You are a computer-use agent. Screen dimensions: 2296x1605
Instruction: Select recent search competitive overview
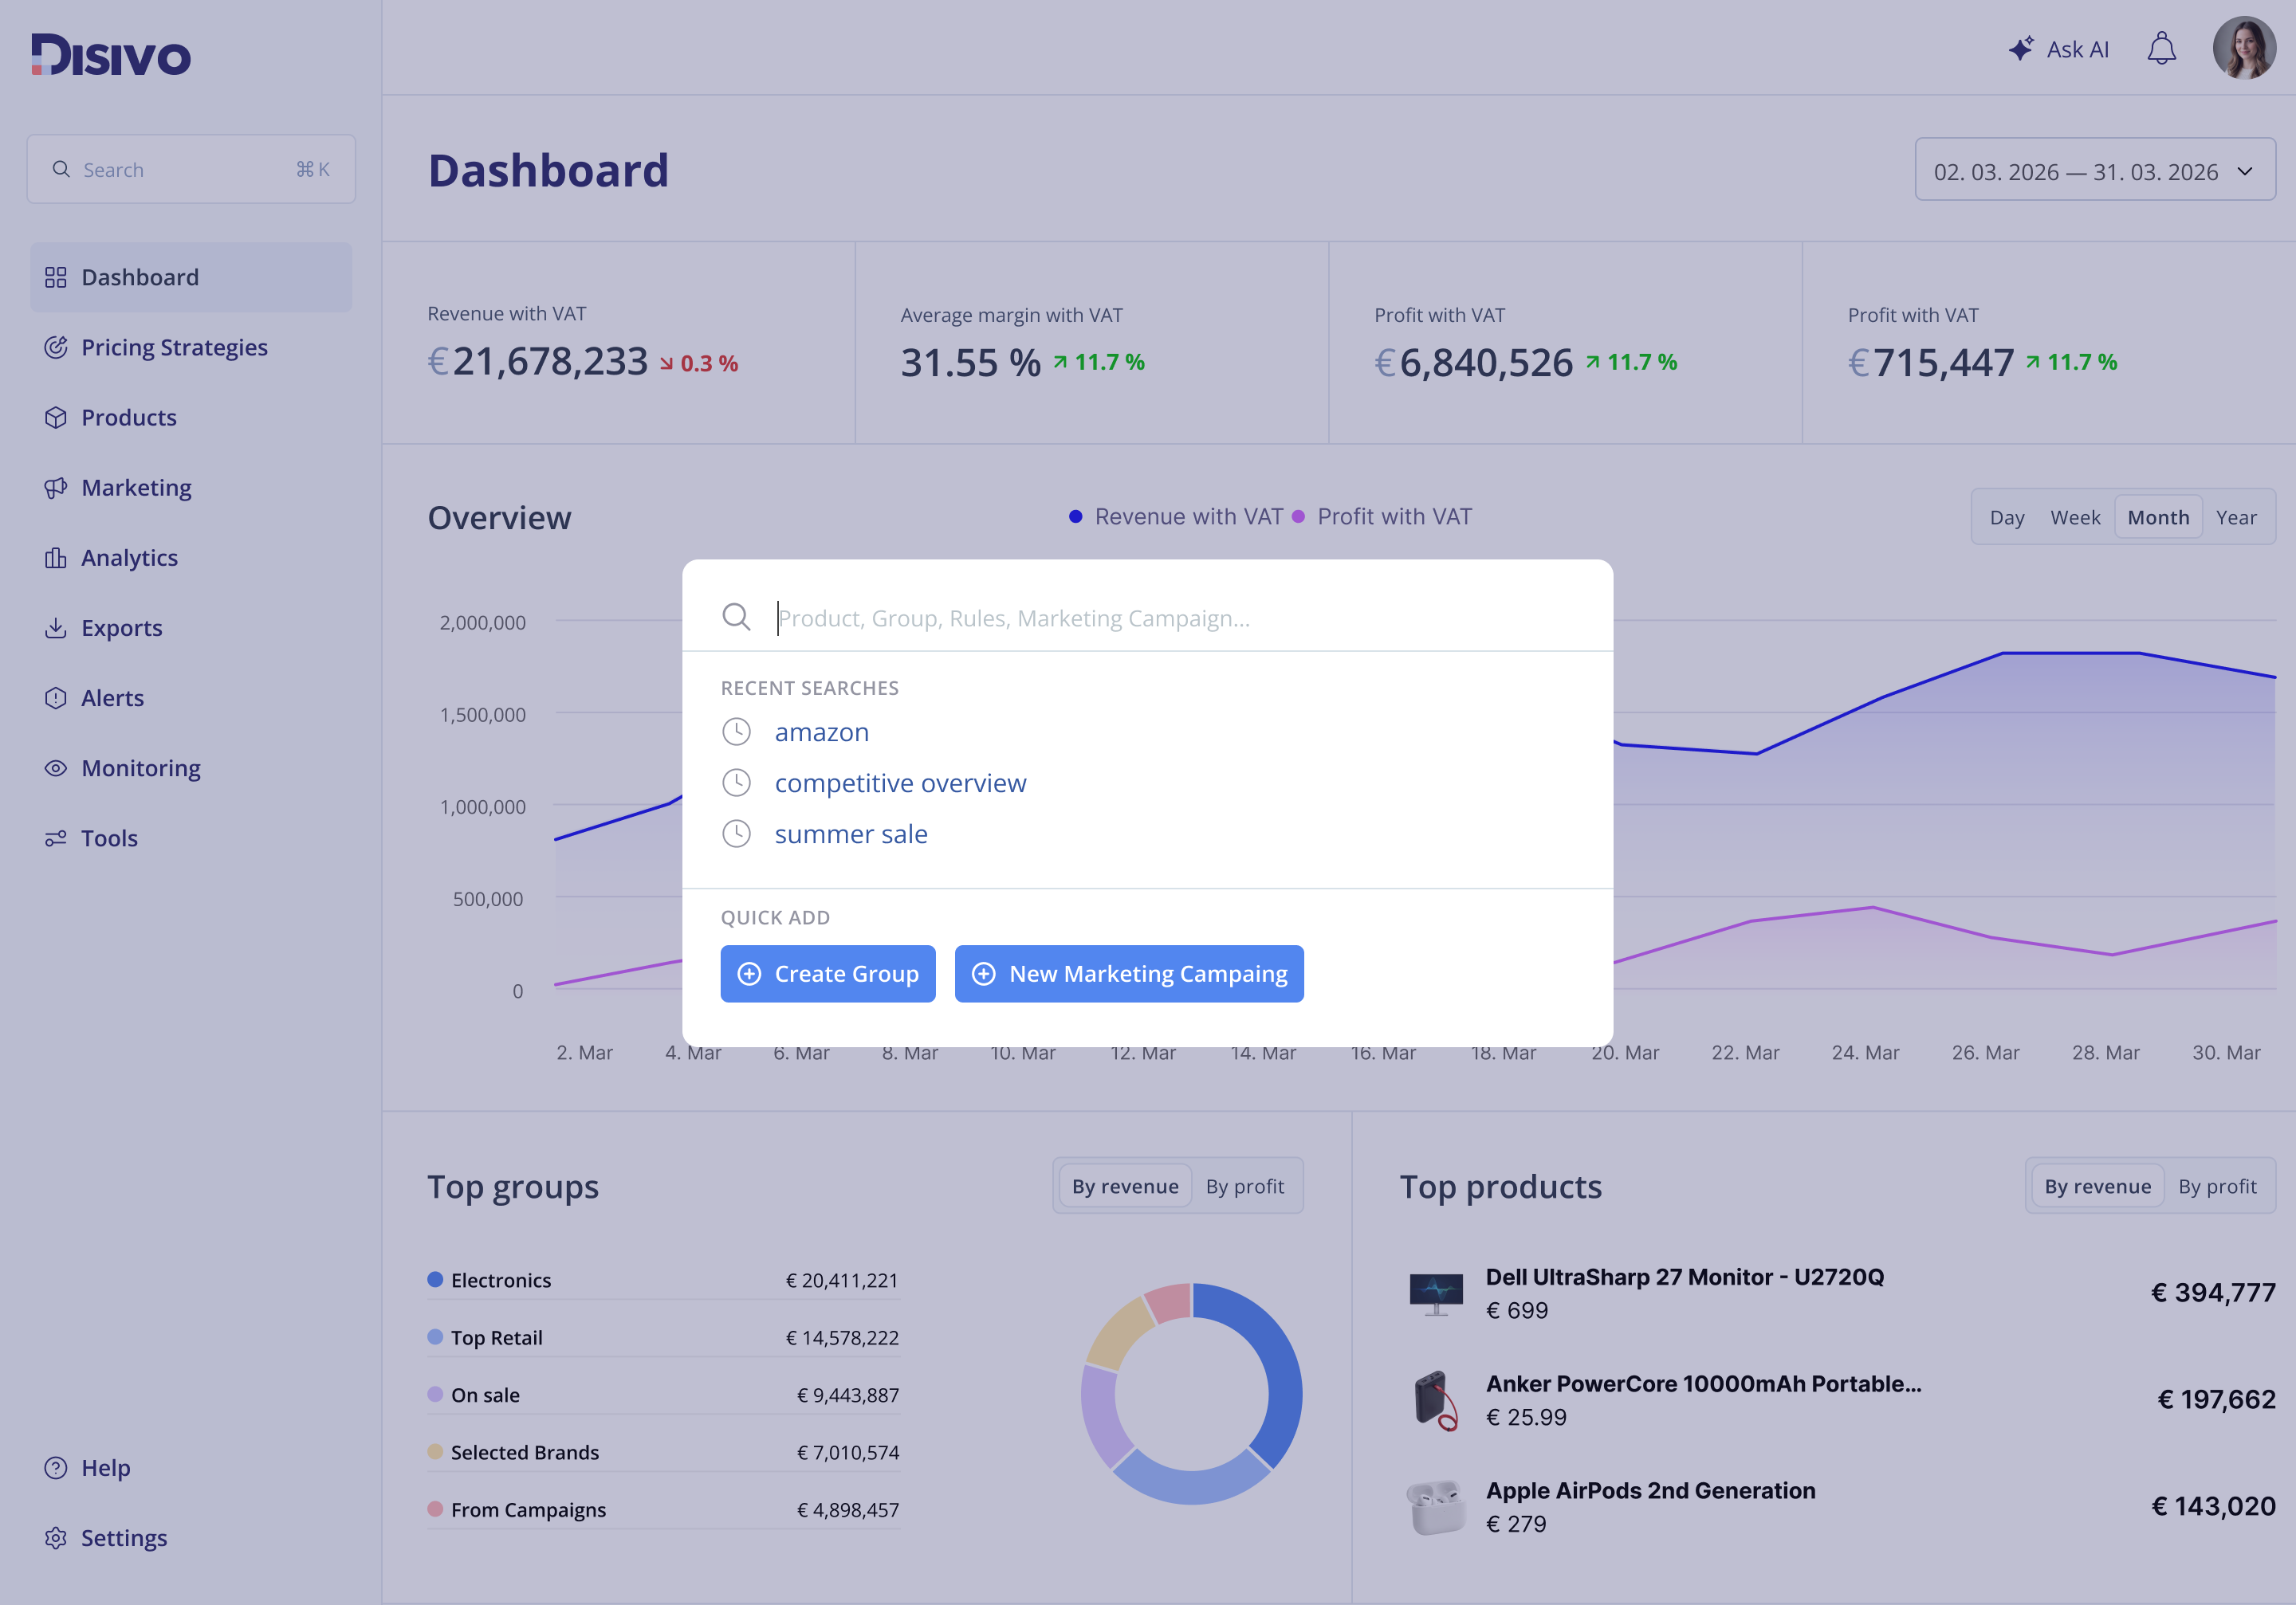(900, 783)
